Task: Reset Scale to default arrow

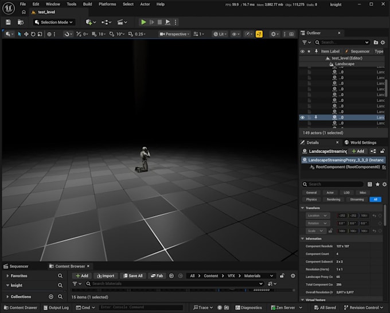Action: (x=375, y=231)
